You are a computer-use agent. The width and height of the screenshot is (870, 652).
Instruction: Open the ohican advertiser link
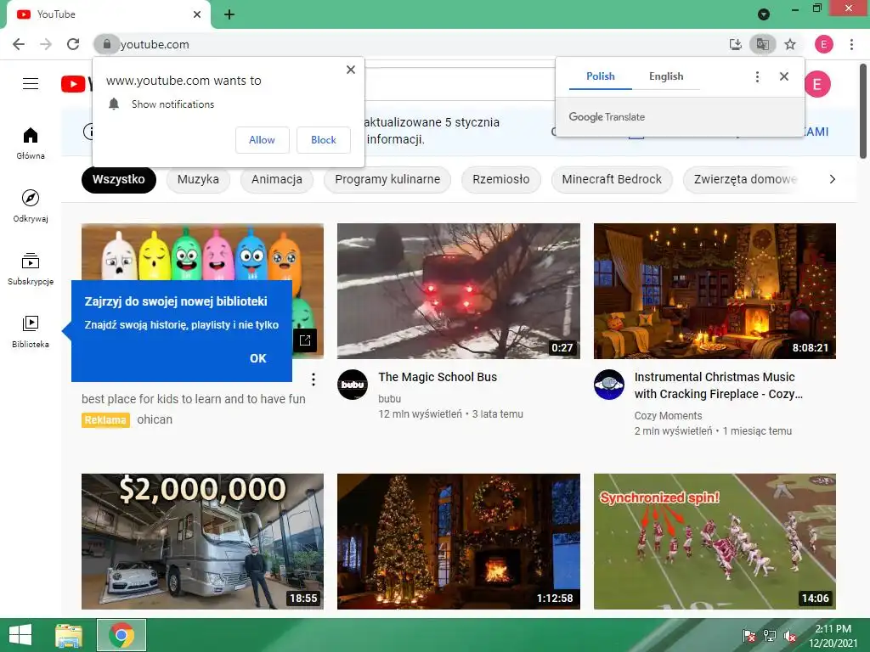point(155,419)
